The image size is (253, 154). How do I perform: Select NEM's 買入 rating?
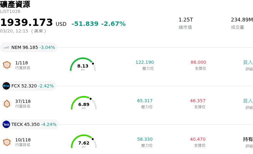tap(248, 62)
